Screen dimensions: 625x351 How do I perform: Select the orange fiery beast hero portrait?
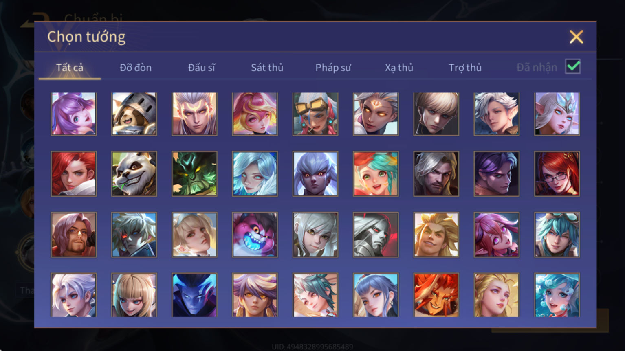coord(436,295)
